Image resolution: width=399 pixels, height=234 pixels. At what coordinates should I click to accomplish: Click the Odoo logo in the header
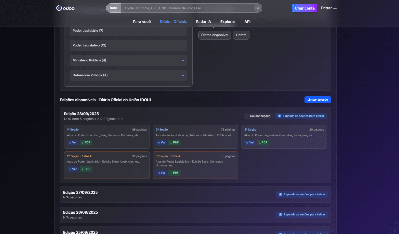pyautogui.click(x=65, y=8)
